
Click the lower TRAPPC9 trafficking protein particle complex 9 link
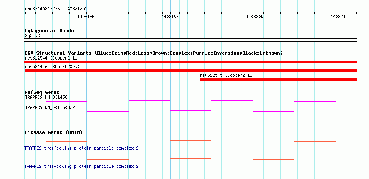82,166
